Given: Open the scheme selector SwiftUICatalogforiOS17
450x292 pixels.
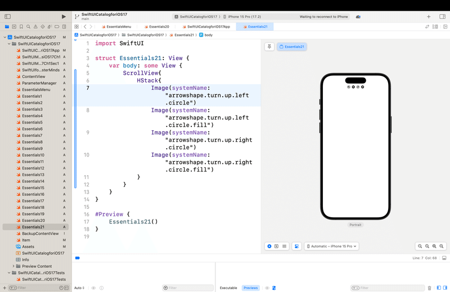Looking at the screenshot, I should [196, 17].
